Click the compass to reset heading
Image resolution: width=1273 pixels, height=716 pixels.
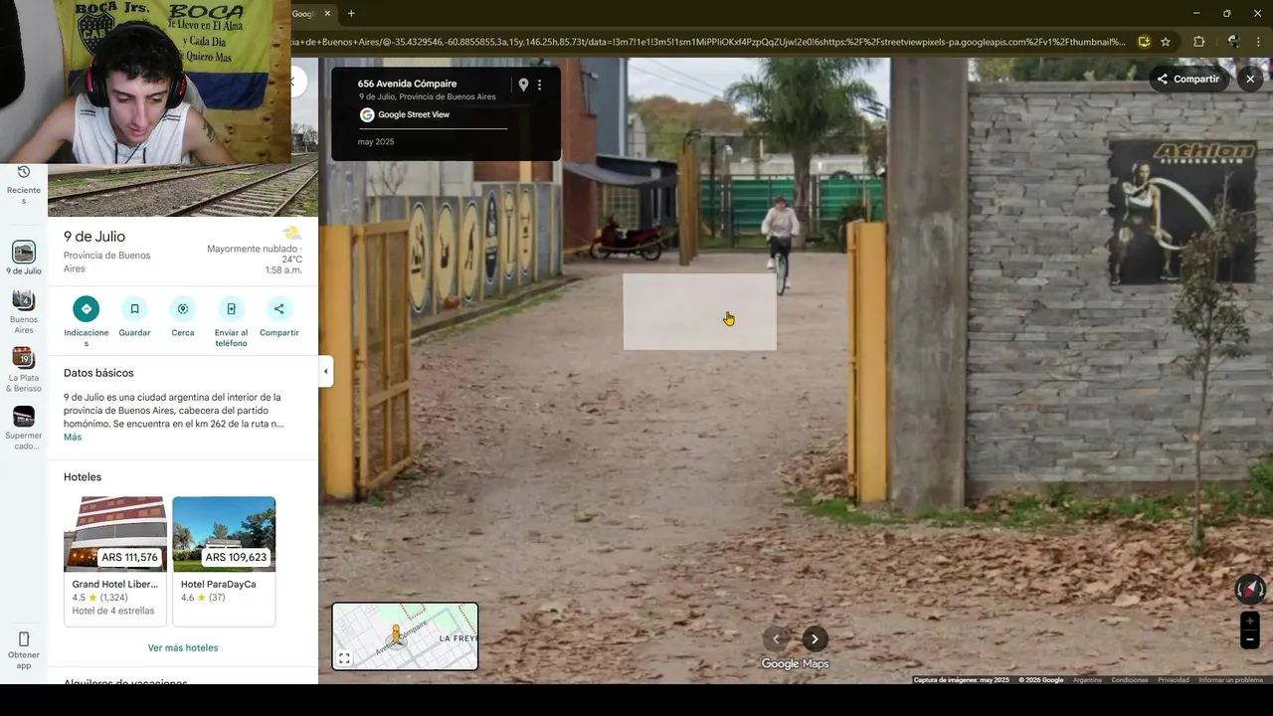1250,590
